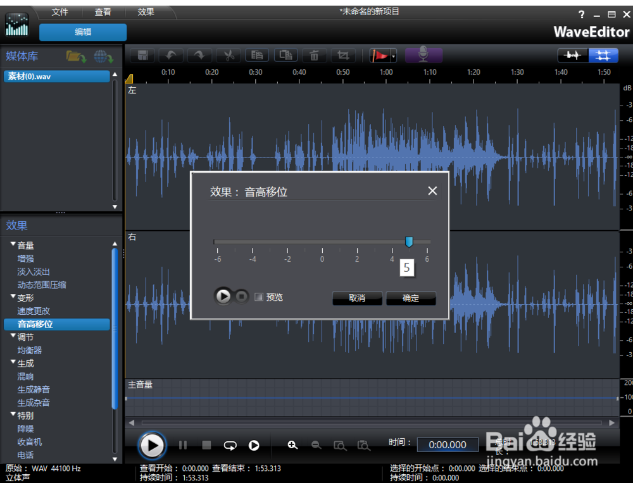Select the 增强 effect
Image resolution: width=633 pixels, height=483 pixels.
[x=25, y=259]
